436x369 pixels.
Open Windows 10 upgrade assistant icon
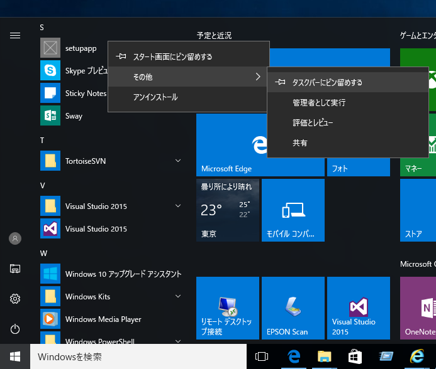(50, 274)
